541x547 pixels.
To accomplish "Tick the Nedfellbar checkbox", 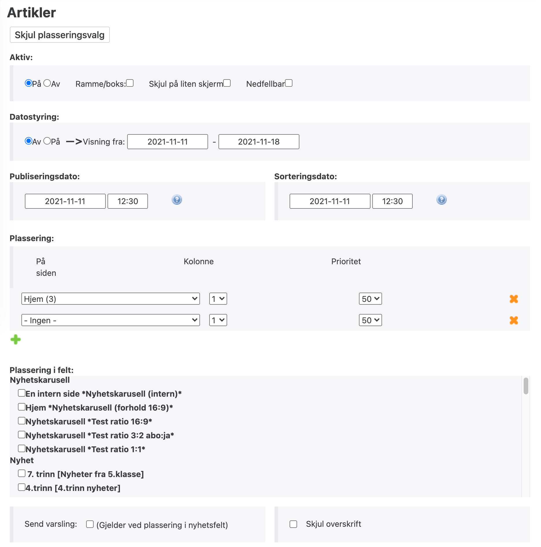I will 289,83.
